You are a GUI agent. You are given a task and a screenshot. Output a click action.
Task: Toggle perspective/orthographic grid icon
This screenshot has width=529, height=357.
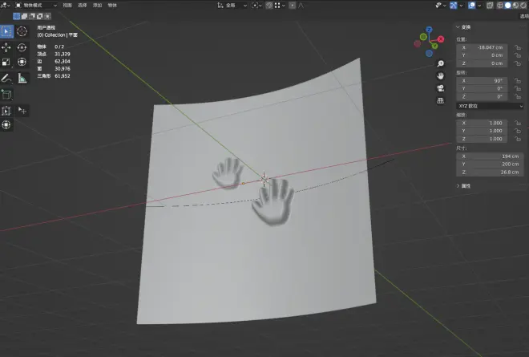[x=440, y=101]
